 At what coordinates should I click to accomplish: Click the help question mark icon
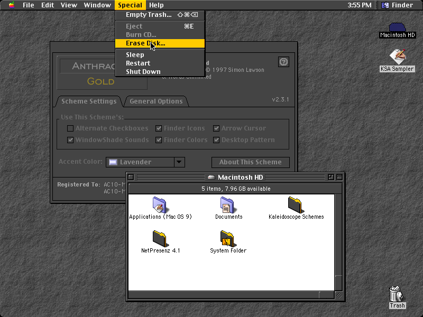point(283,62)
